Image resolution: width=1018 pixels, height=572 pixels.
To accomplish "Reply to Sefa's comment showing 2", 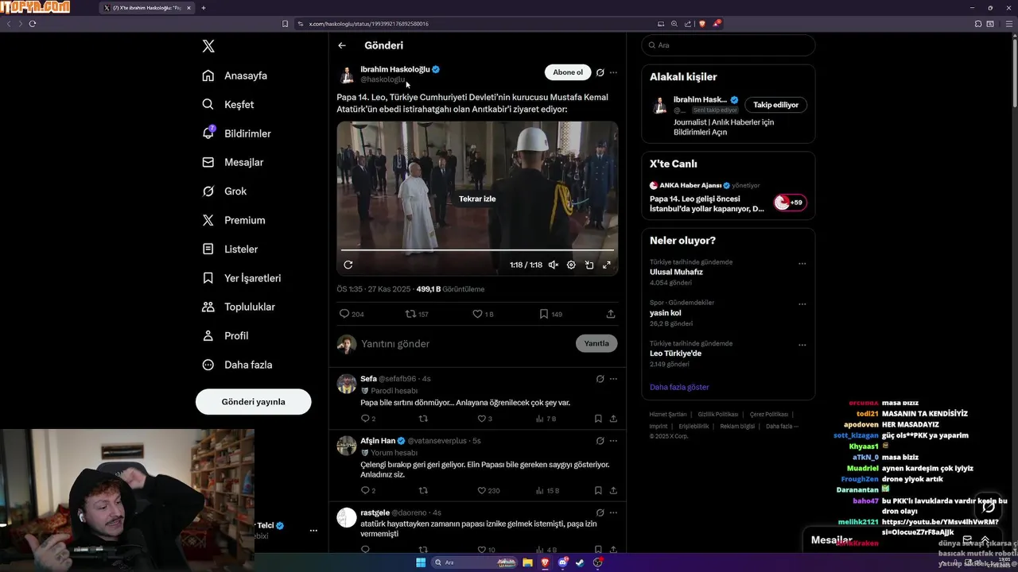I will tap(368, 419).
